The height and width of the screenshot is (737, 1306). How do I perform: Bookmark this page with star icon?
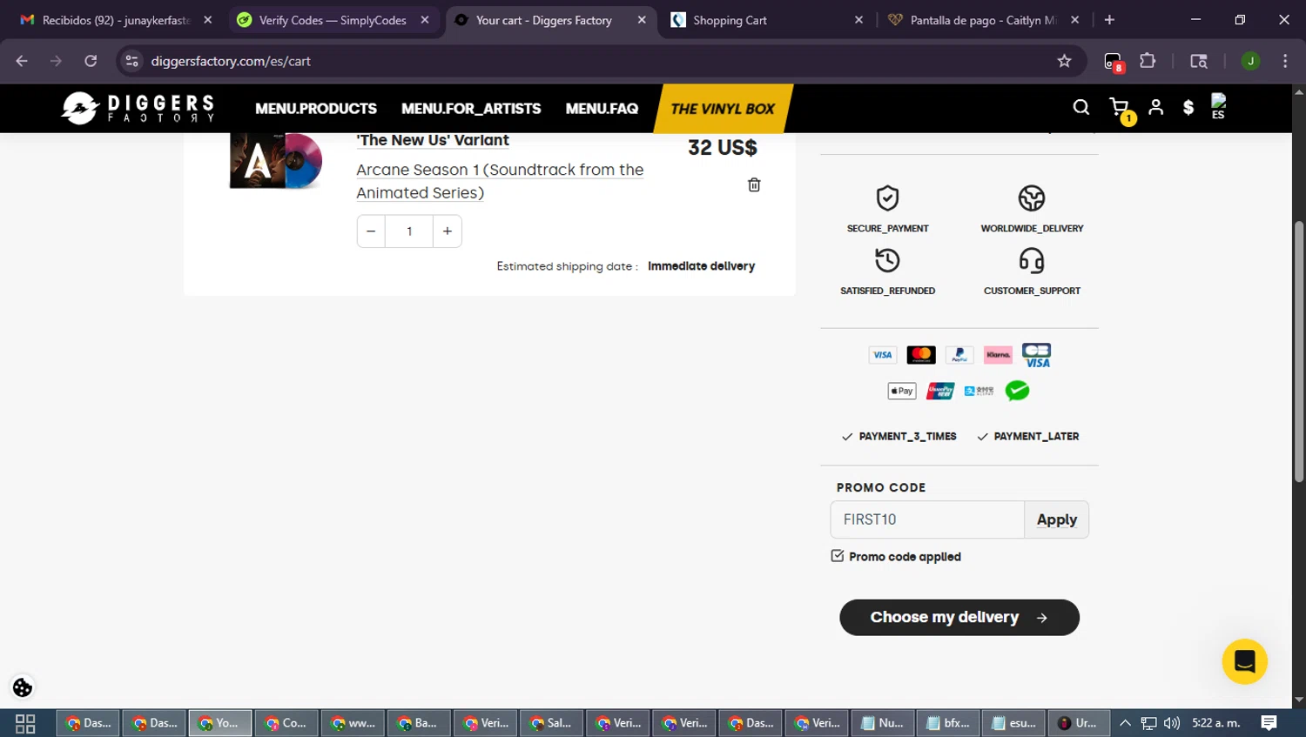1064,61
